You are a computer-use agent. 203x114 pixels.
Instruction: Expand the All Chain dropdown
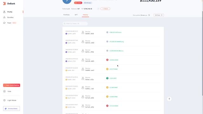click(x=159, y=15)
